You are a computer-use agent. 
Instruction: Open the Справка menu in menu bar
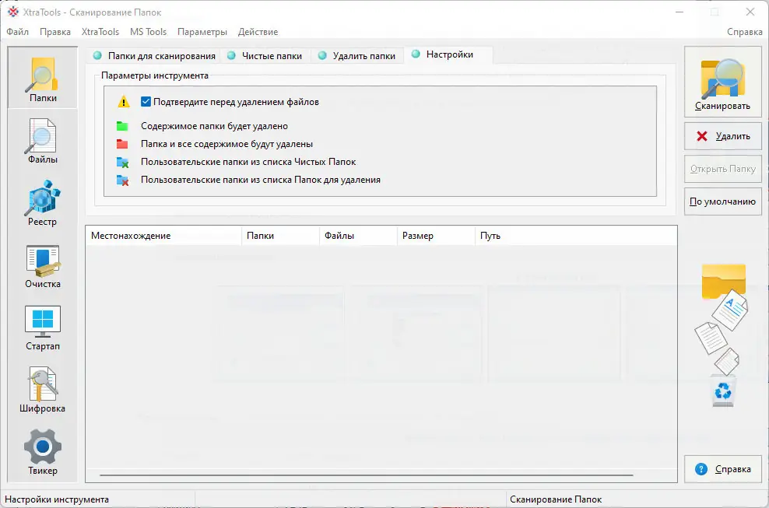(744, 32)
